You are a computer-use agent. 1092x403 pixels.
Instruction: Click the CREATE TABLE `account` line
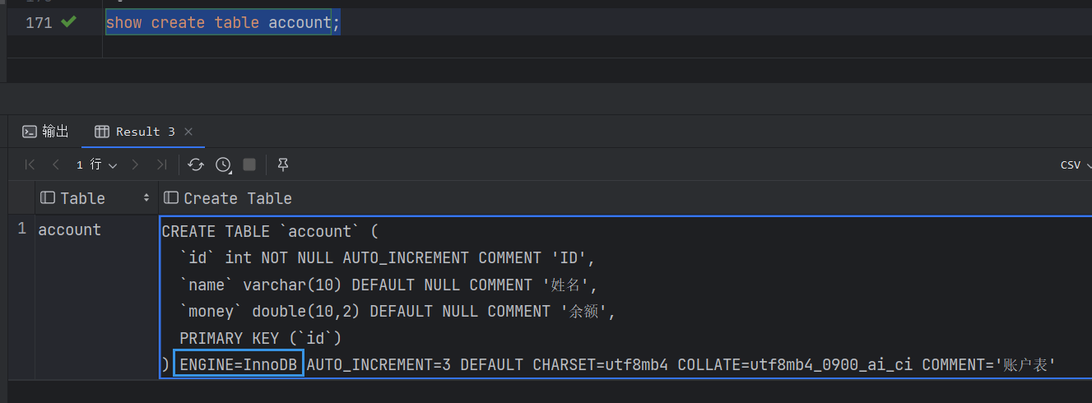point(270,232)
